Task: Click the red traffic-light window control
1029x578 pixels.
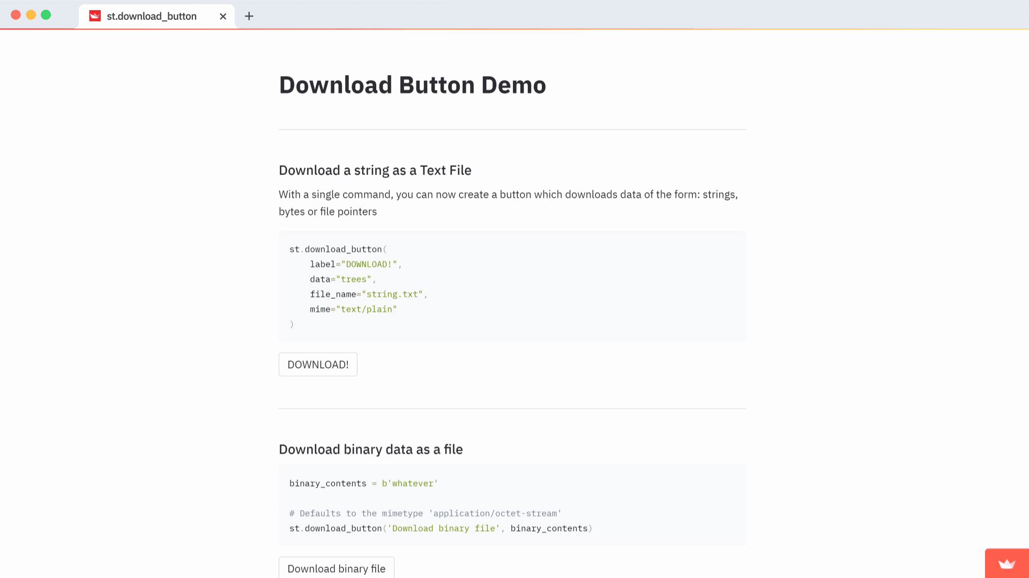Action: (16, 14)
